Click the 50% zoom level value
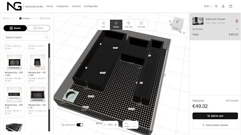241x135 pixels. [110, 125]
